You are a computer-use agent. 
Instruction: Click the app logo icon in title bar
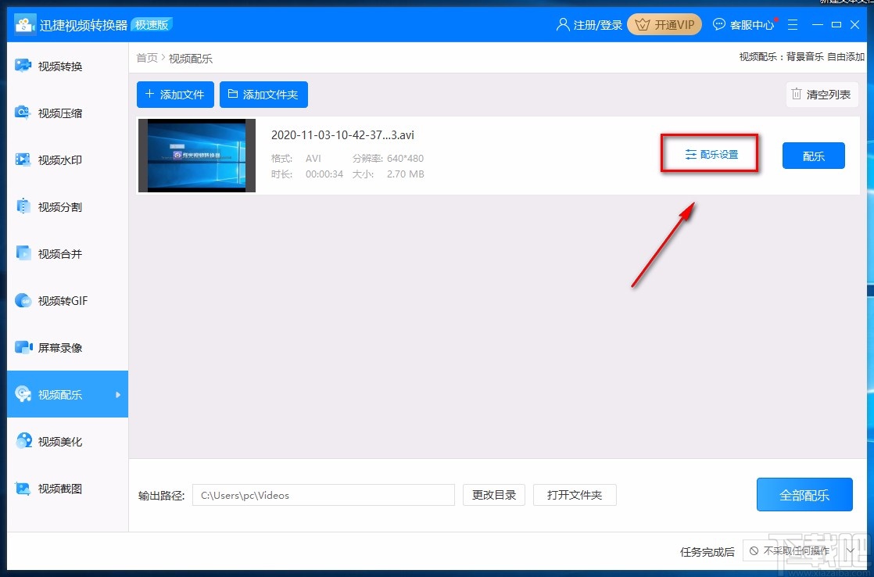tap(24, 24)
